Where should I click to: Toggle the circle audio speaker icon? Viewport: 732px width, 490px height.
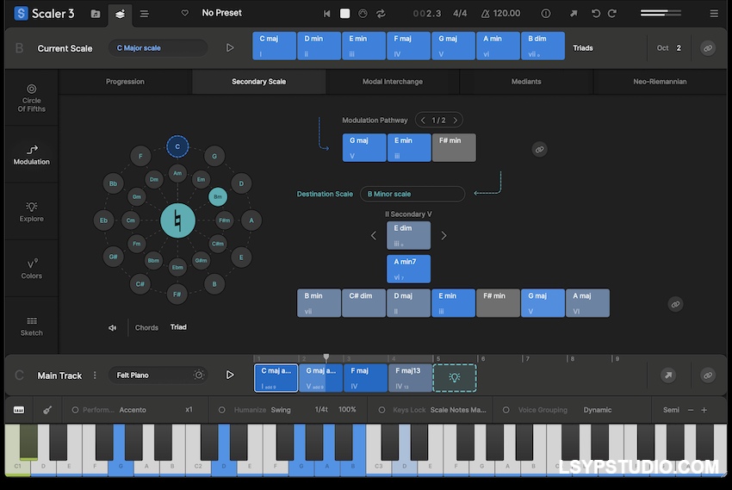tap(113, 327)
